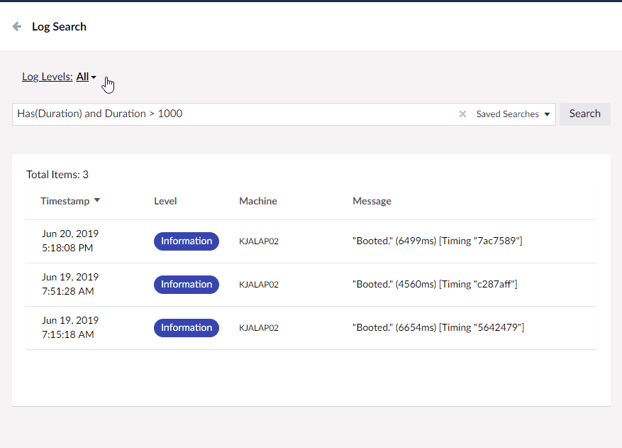Click the caret next to Log Levels All
The width and height of the screenshot is (622, 448).
point(93,77)
